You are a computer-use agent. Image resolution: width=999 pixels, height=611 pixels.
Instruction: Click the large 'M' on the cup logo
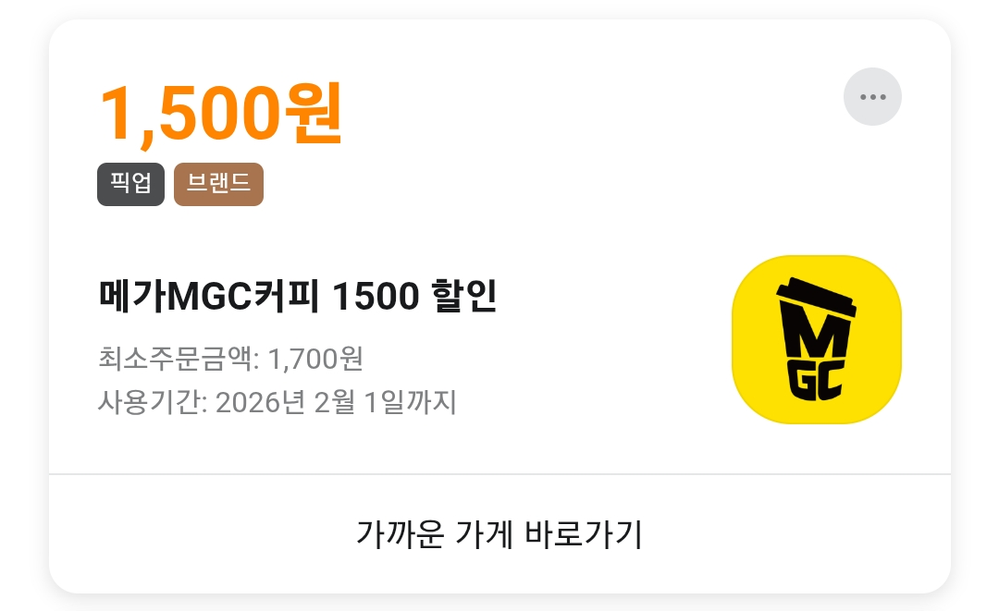(816, 336)
